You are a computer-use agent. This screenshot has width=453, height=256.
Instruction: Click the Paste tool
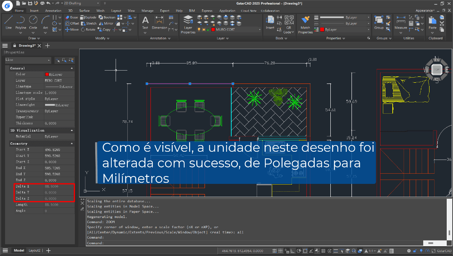pyautogui.click(x=433, y=22)
